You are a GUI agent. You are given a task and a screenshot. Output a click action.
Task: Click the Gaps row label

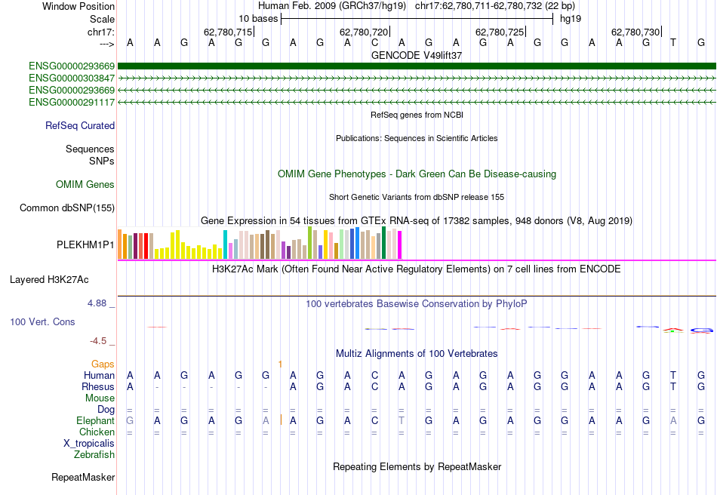click(x=103, y=364)
